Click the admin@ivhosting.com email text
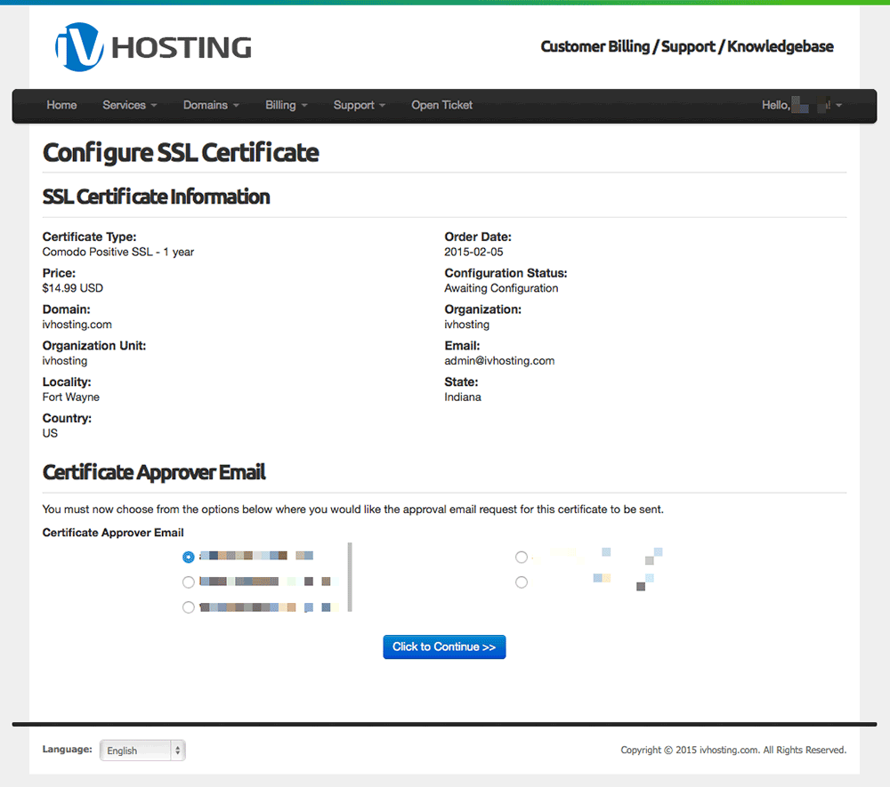 click(x=499, y=361)
